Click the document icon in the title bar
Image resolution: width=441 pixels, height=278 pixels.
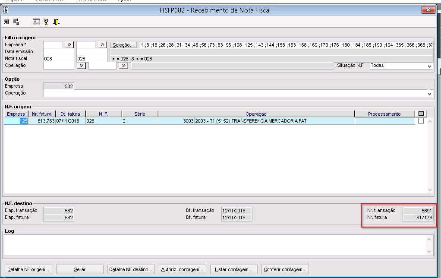(6, 10)
